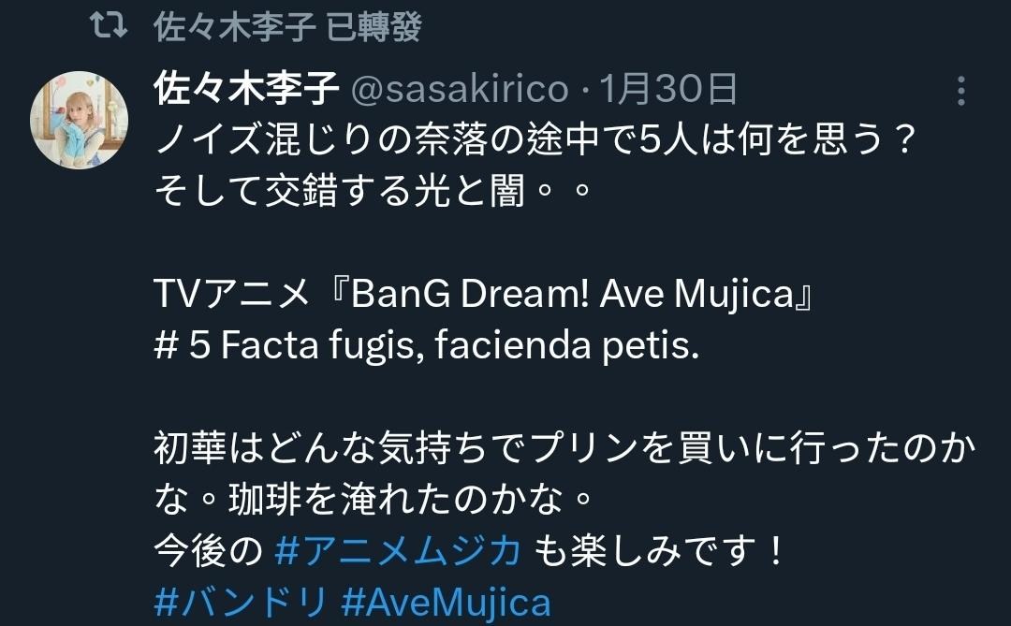
Task: Open the #アニメムジカ hashtag
Action: tap(398, 550)
